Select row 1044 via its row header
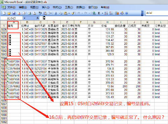 4,58
